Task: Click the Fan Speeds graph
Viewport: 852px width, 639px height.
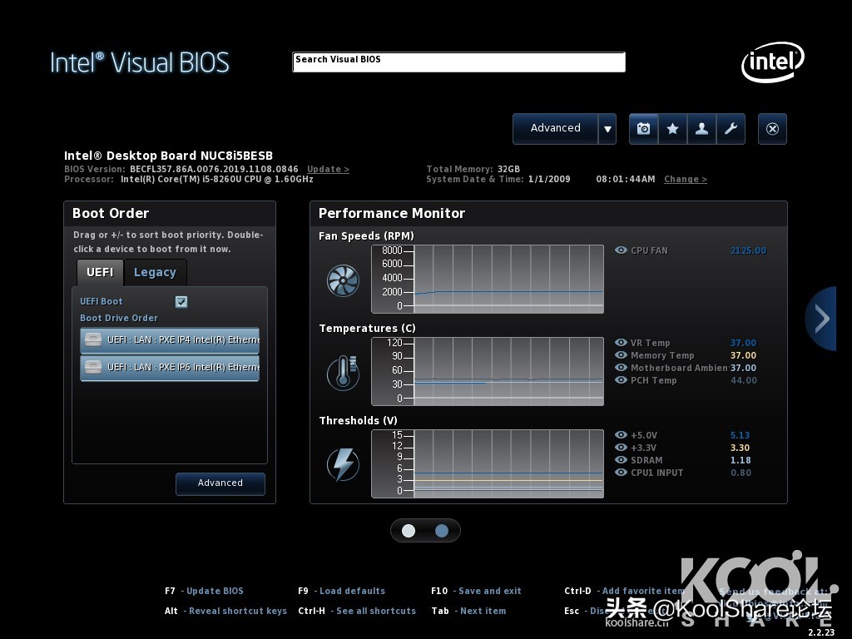Action: point(488,280)
